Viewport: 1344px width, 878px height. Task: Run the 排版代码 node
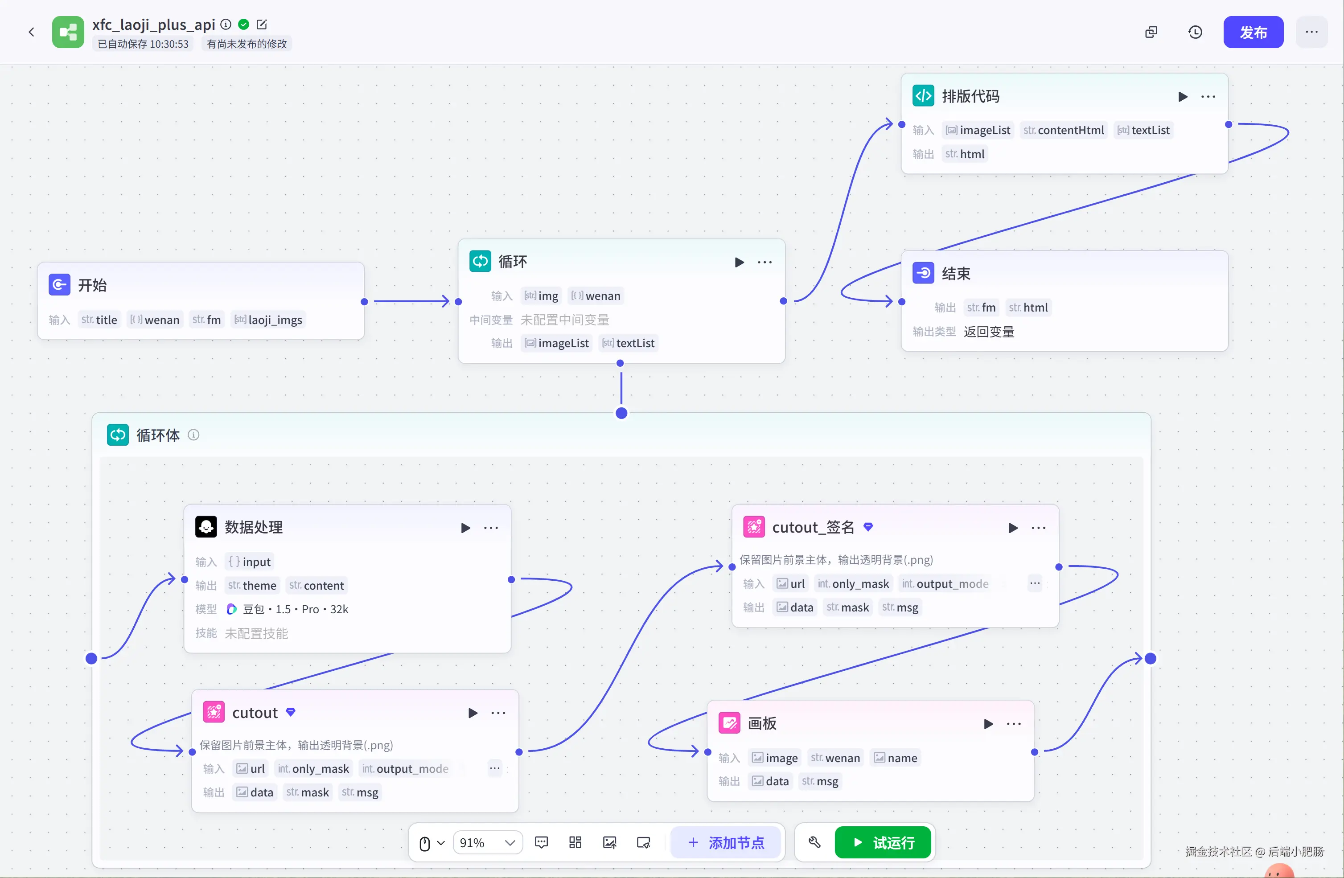click(1183, 97)
